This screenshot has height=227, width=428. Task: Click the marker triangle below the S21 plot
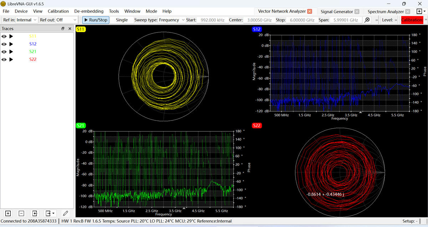pos(184,208)
